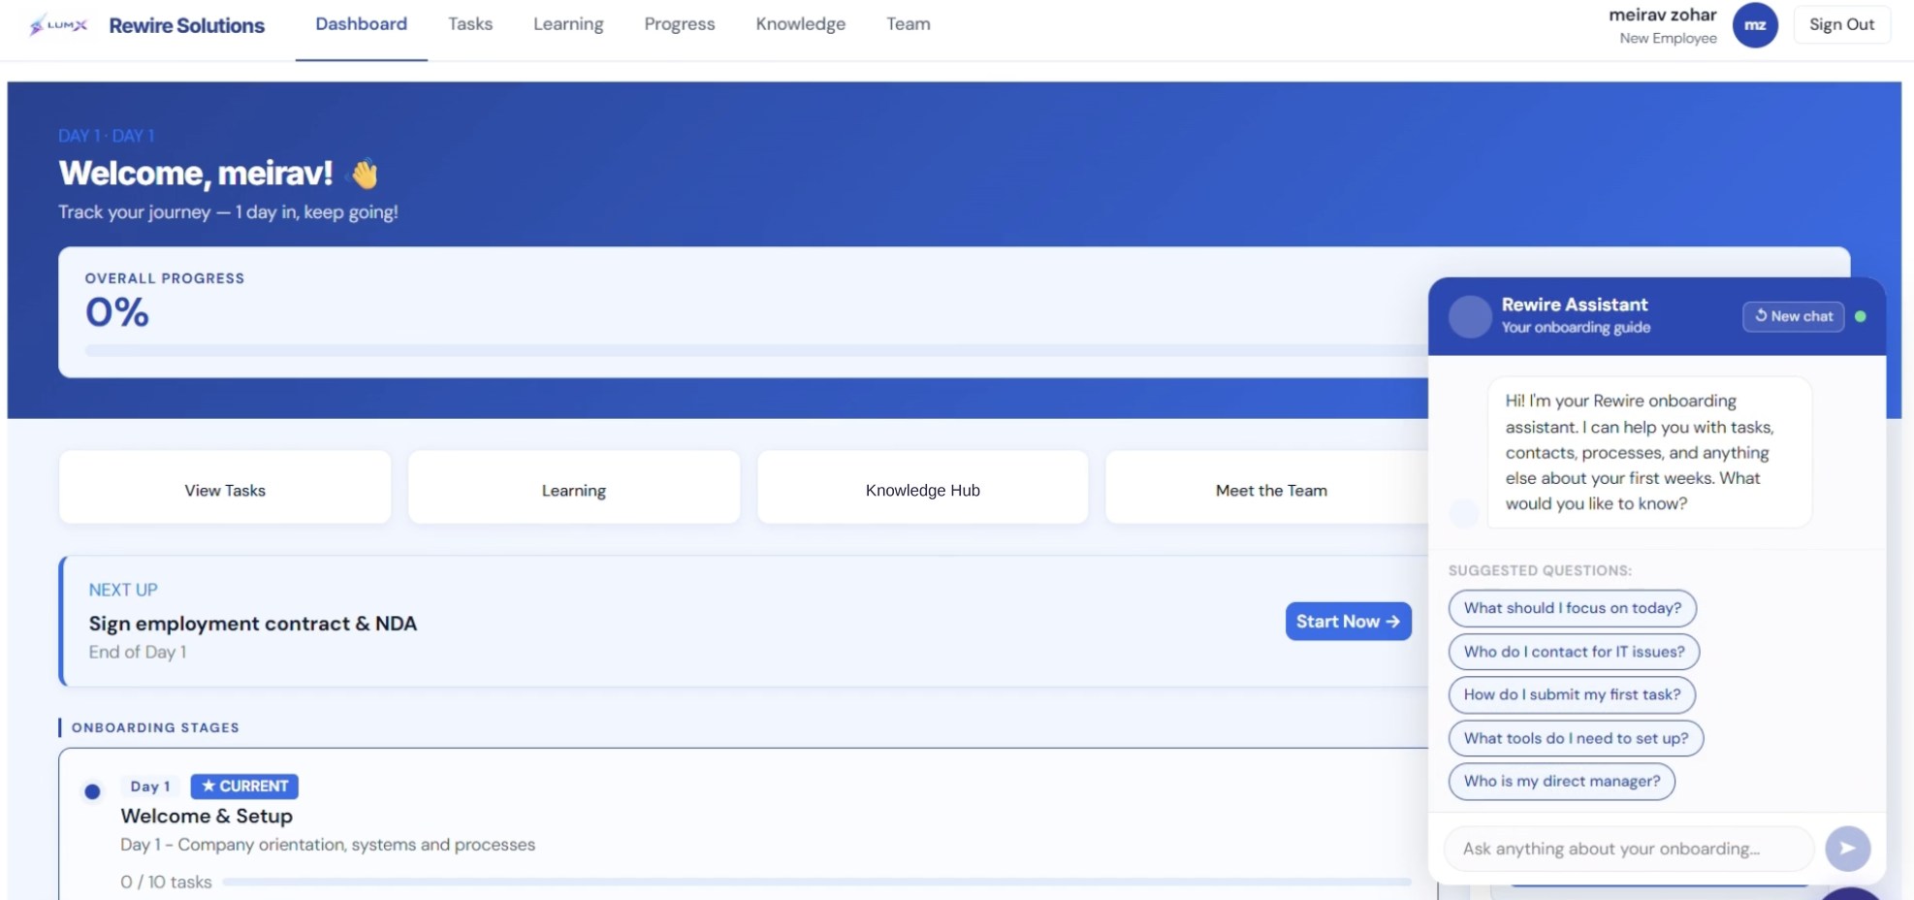Switch to the Dashboard tab
This screenshot has height=900, width=1914.
[x=362, y=24]
